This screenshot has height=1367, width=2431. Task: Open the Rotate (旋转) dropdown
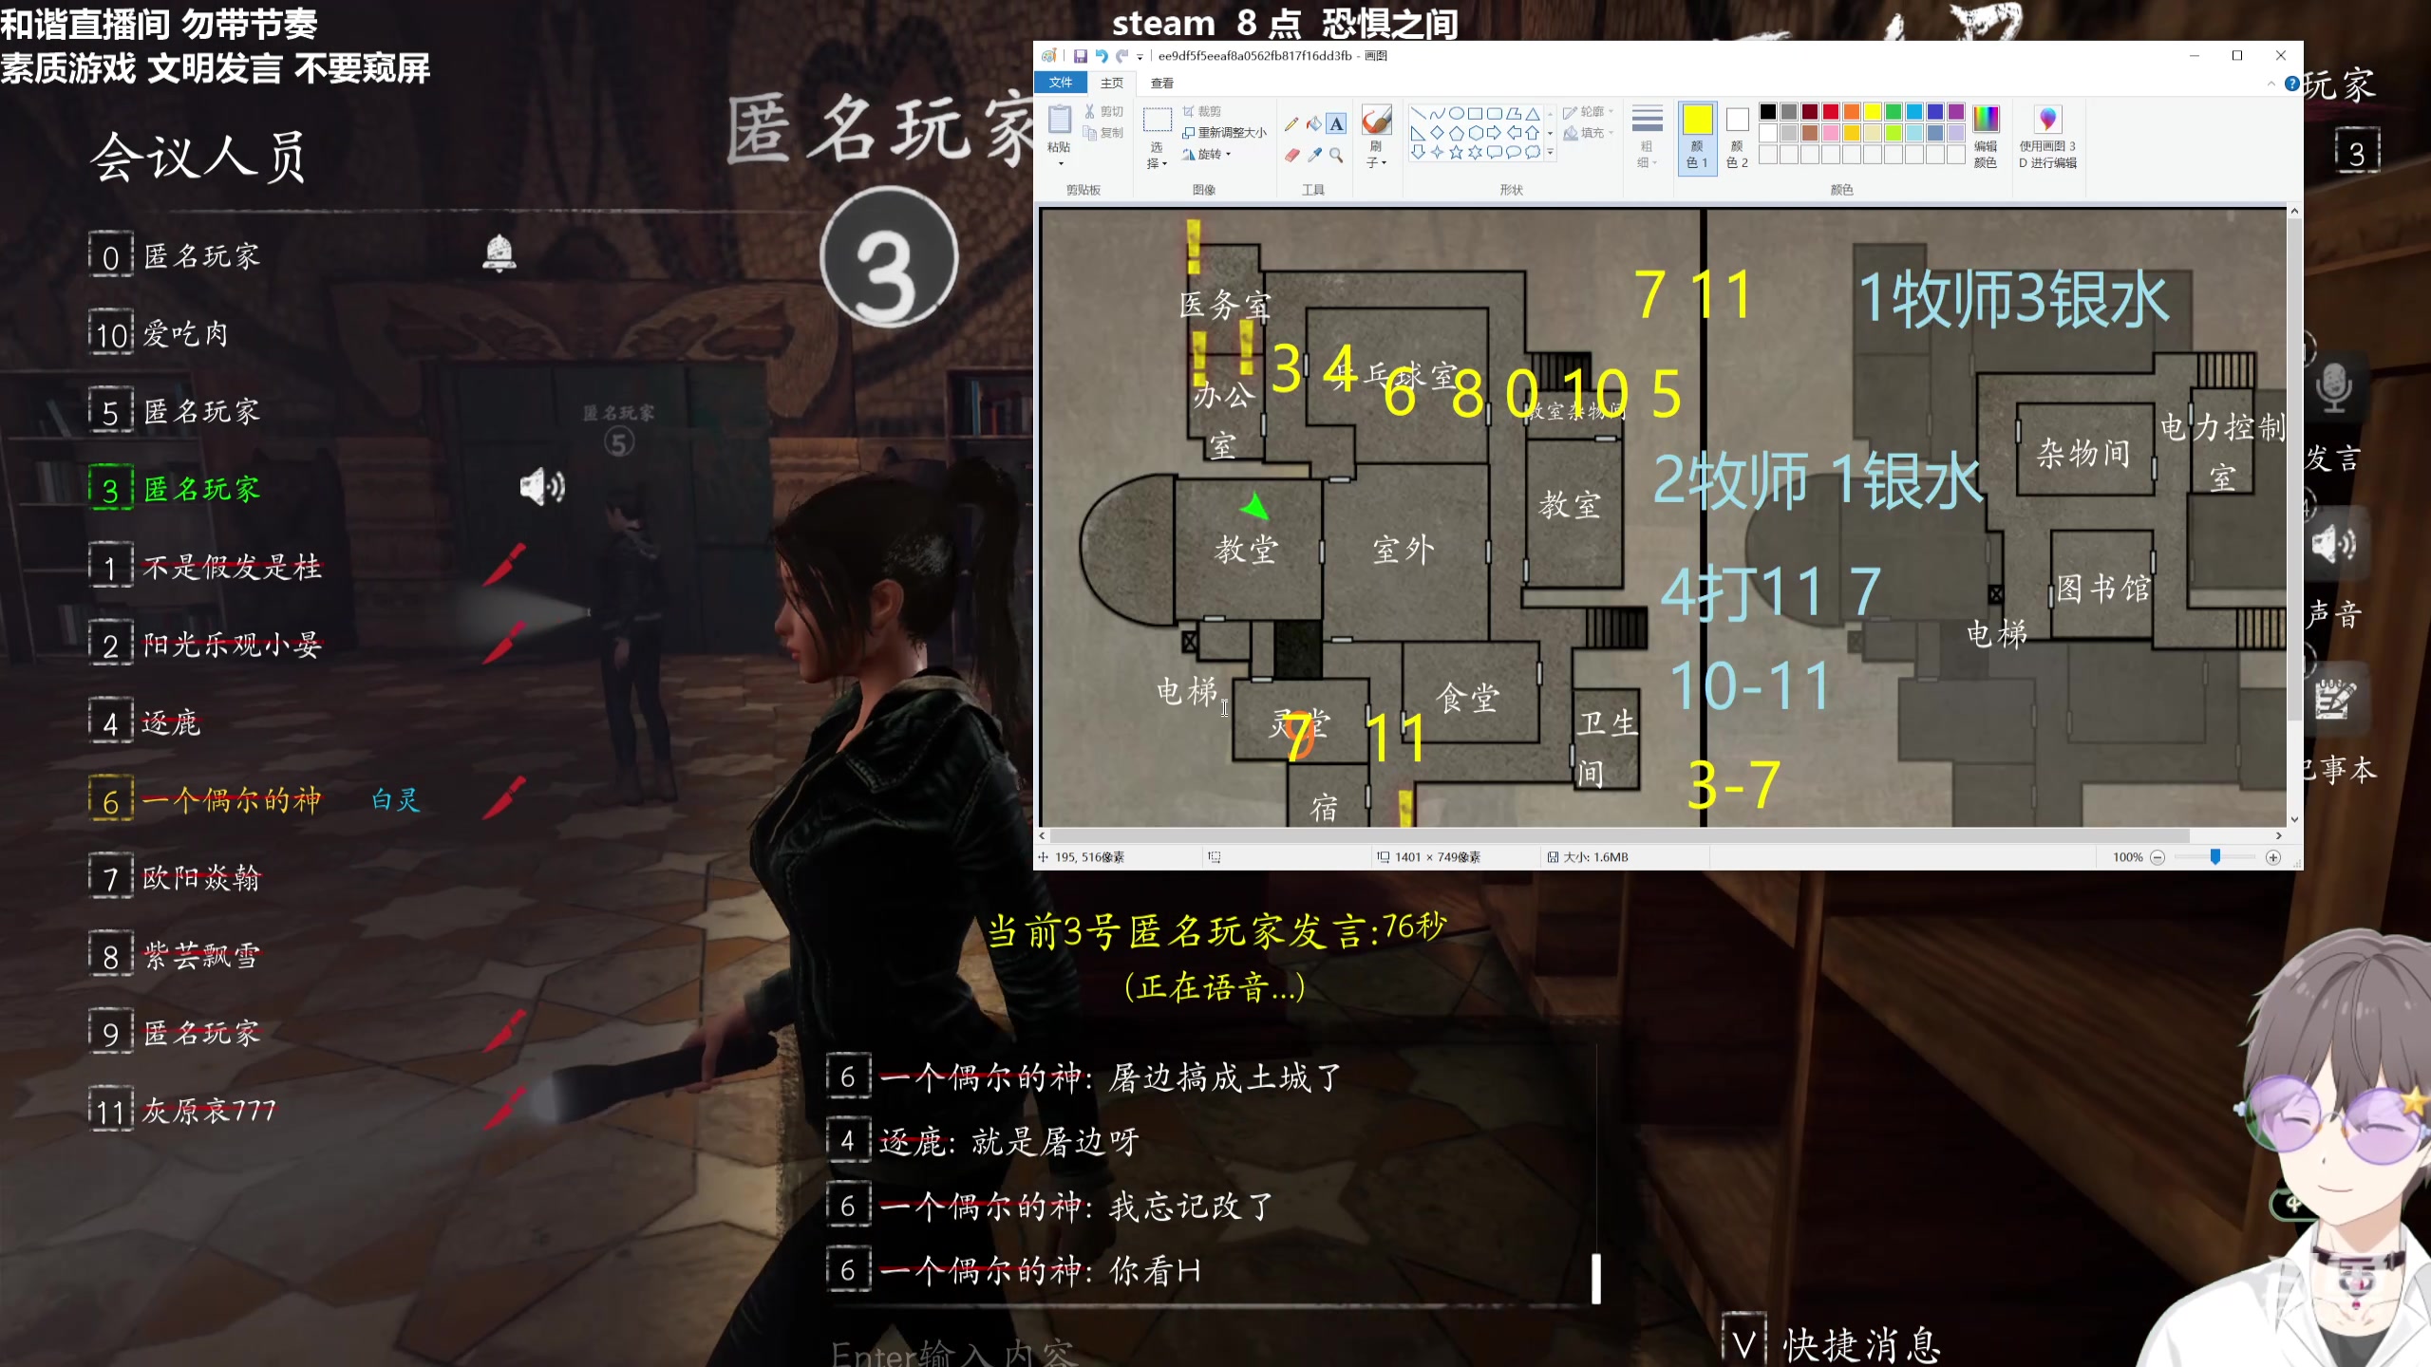point(1206,155)
